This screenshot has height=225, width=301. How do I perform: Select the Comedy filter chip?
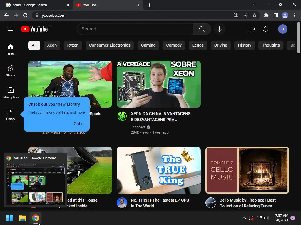tap(174, 45)
